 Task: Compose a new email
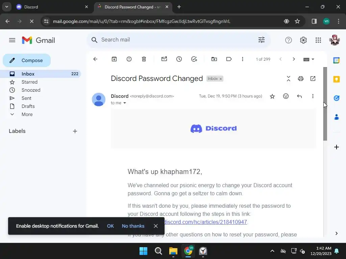tap(27, 60)
